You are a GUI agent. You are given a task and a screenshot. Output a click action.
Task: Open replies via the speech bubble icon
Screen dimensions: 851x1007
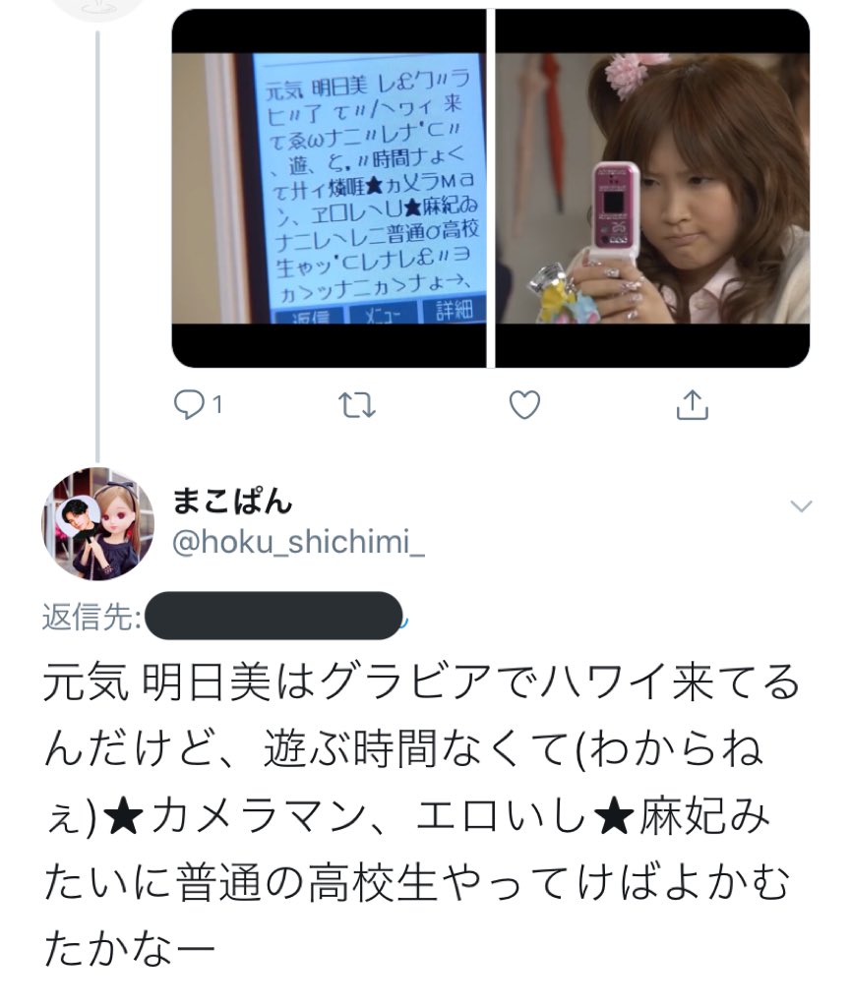(189, 405)
